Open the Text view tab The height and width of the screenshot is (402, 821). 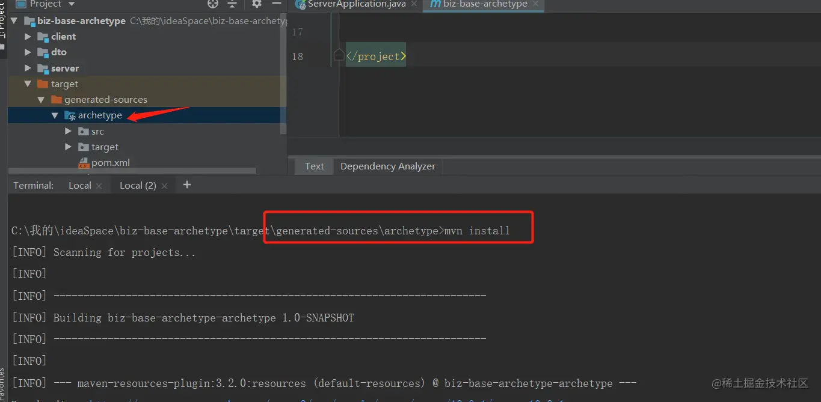click(x=314, y=166)
